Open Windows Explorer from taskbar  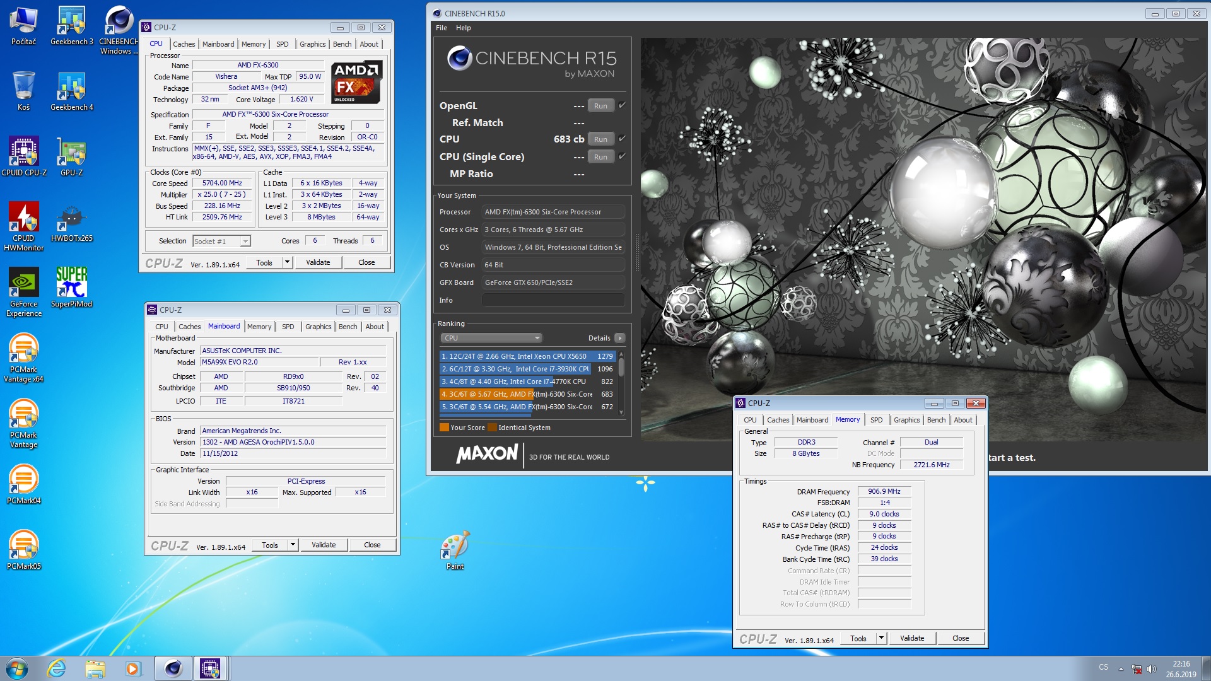point(95,668)
